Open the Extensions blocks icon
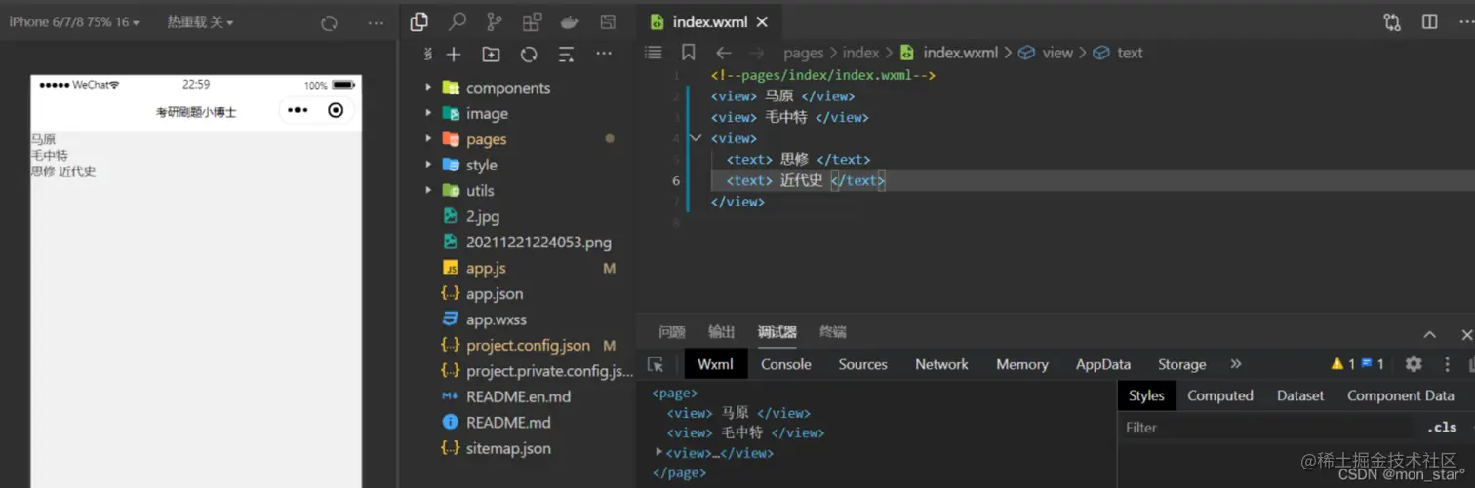This screenshot has height=488, width=1475. (532, 21)
